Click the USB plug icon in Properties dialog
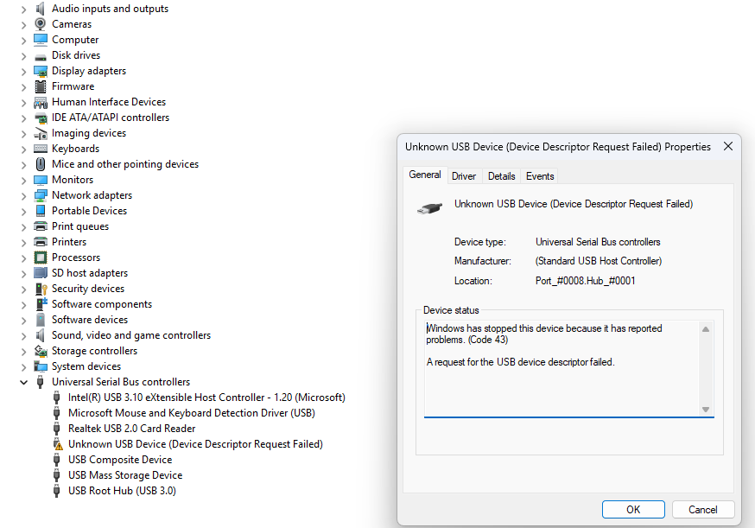Image resolution: width=755 pixels, height=528 pixels. click(429, 208)
